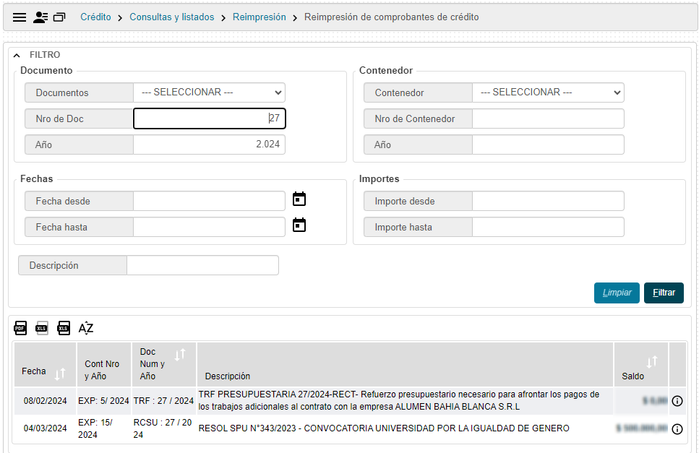The width and height of the screenshot is (699, 453).
Task: Navigate to Consultas y listados breadcrumb
Action: (171, 17)
